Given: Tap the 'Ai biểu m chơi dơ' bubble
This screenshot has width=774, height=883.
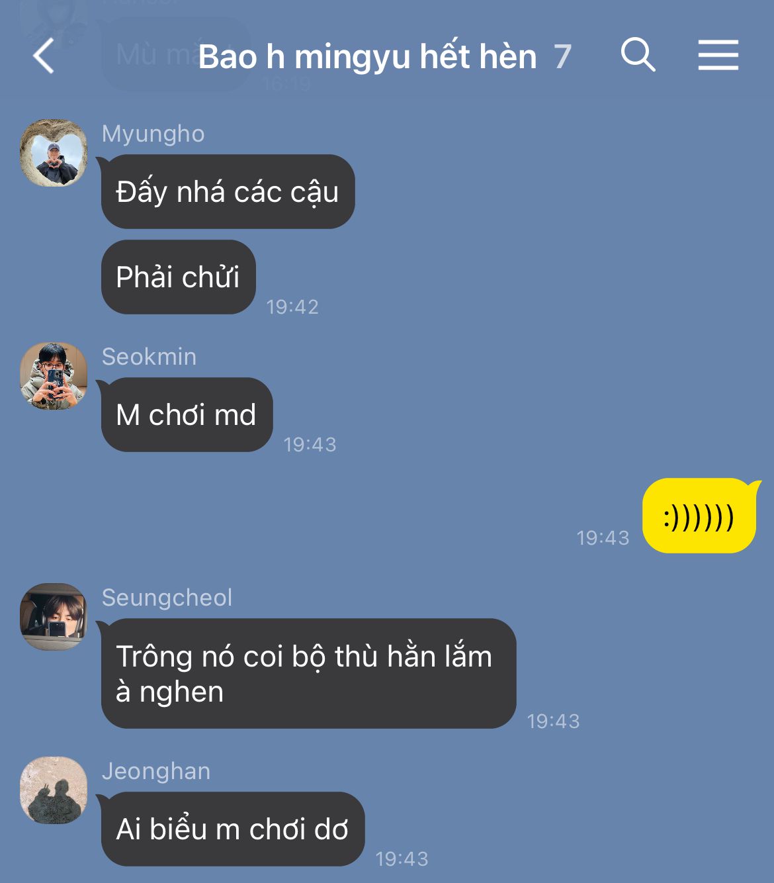Looking at the screenshot, I should coord(233,829).
